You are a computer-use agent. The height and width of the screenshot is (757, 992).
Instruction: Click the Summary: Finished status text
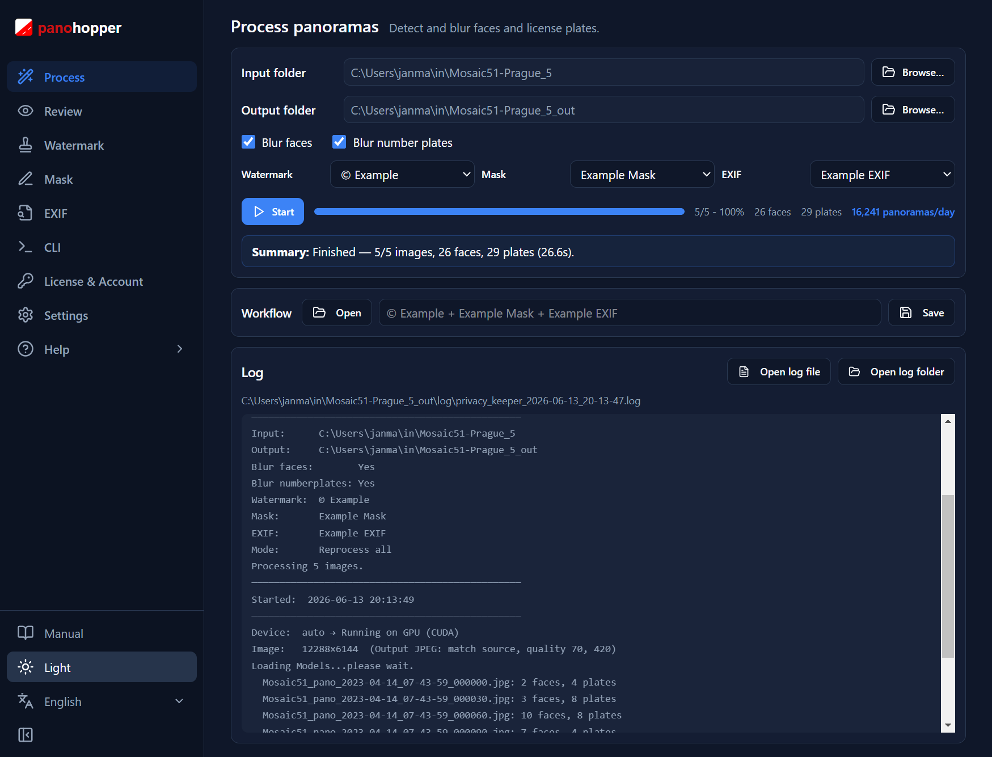[413, 252]
